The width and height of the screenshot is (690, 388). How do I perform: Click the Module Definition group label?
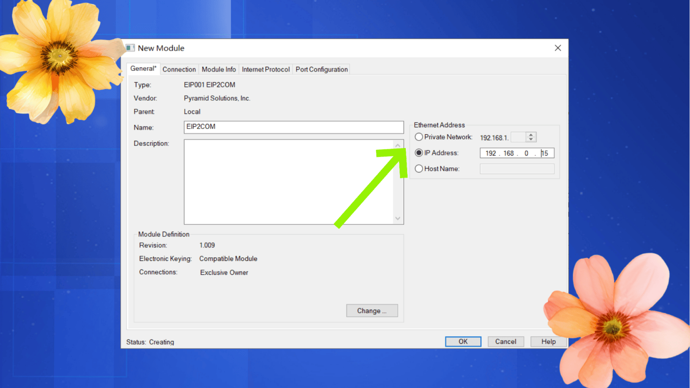click(x=164, y=234)
